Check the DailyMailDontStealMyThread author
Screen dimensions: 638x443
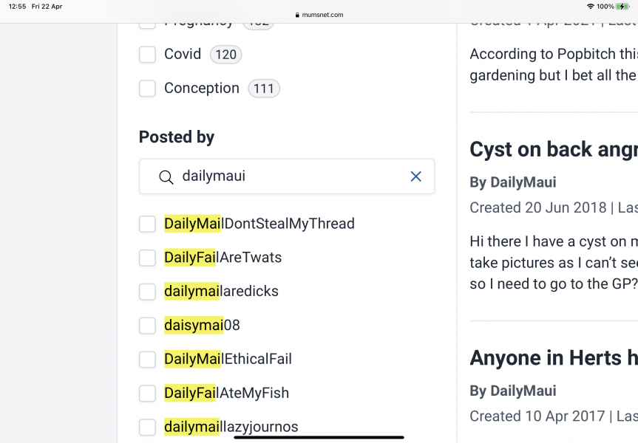point(147,223)
